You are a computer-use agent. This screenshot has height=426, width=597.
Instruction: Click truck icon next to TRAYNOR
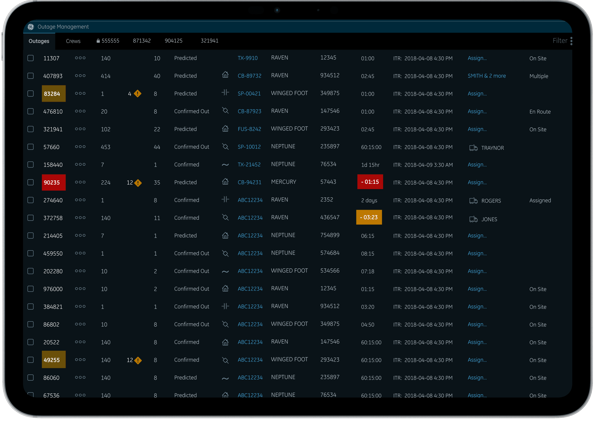coord(473,148)
